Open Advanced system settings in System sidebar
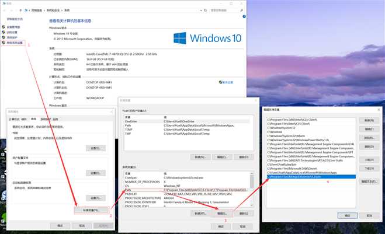This screenshot has height=234, width=385. (15, 43)
